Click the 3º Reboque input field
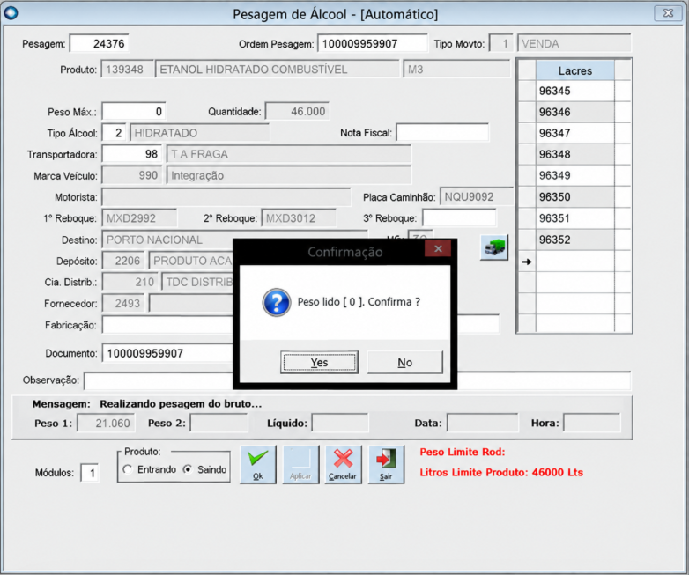 (x=459, y=218)
